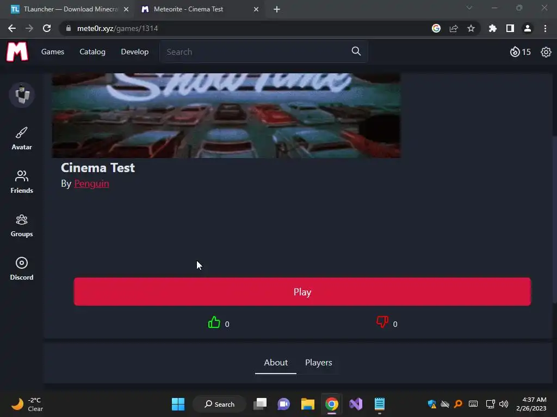Open the Discord sidebar link

point(22,269)
